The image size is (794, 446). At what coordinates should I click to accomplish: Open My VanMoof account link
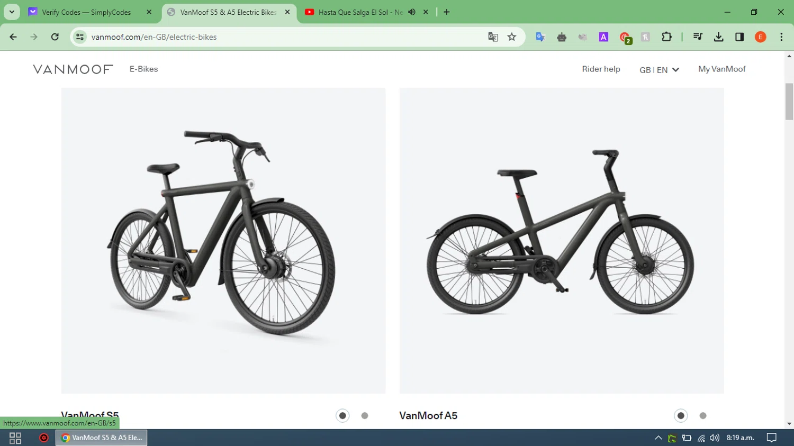tap(721, 69)
